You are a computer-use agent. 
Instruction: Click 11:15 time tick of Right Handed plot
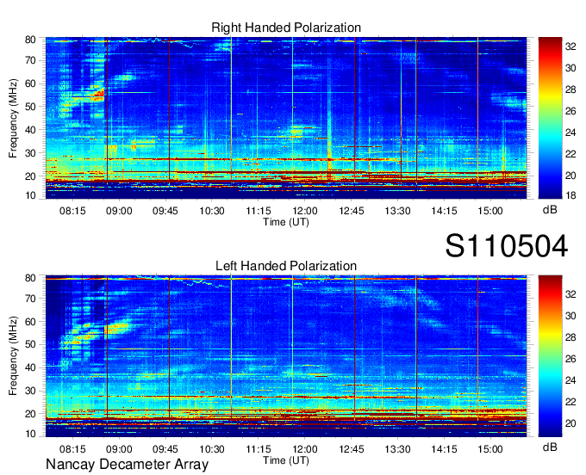click(259, 211)
